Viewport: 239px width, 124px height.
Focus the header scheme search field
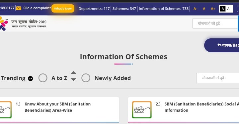coord(215,23)
